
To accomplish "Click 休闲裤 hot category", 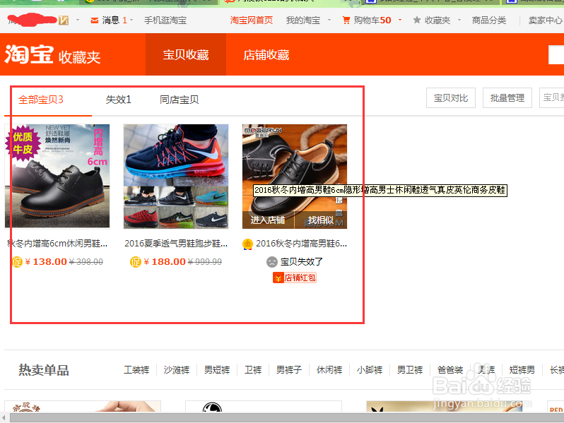I will (329, 370).
